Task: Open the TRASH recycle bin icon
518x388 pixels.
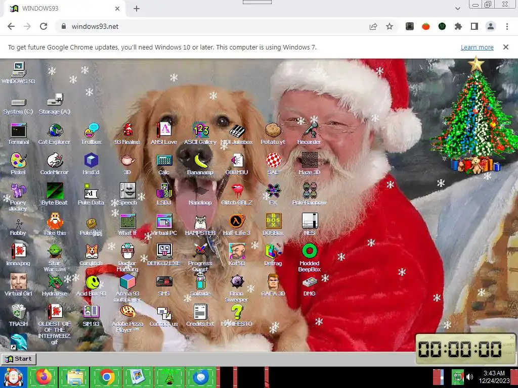Action: click(x=19, y=315)
